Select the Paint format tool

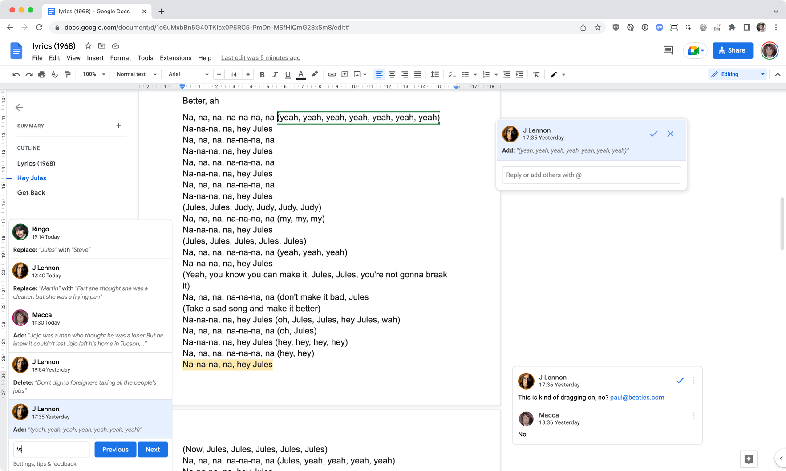pos(68,74)
